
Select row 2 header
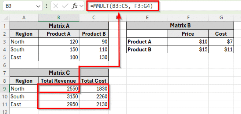[x=5, y=34]
